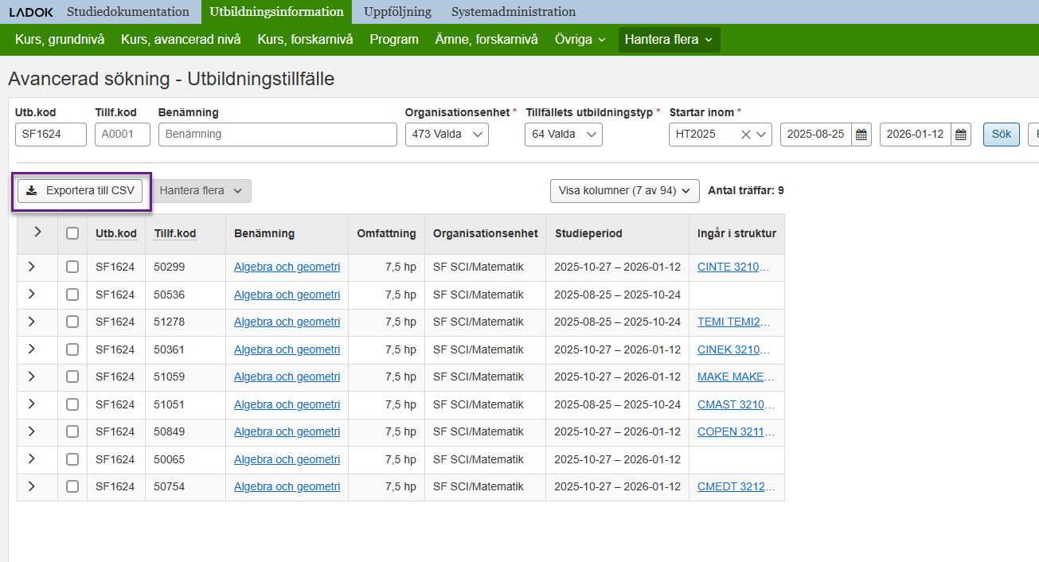This screenshot has width=1039, height=562.
Task: Expand row details for Tillf.kod 50299
Action: coord(32,267)
